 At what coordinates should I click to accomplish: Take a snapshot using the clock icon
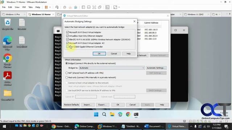click(x=65, y=7)
